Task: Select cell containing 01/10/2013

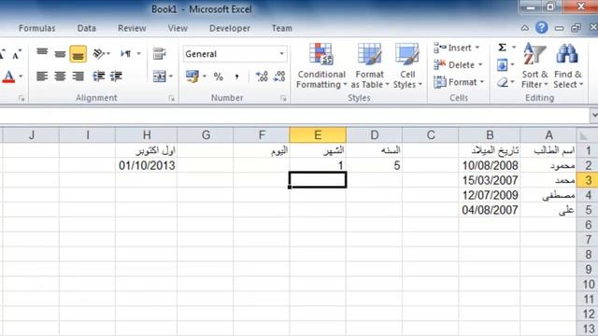Action: click(147, 165)
